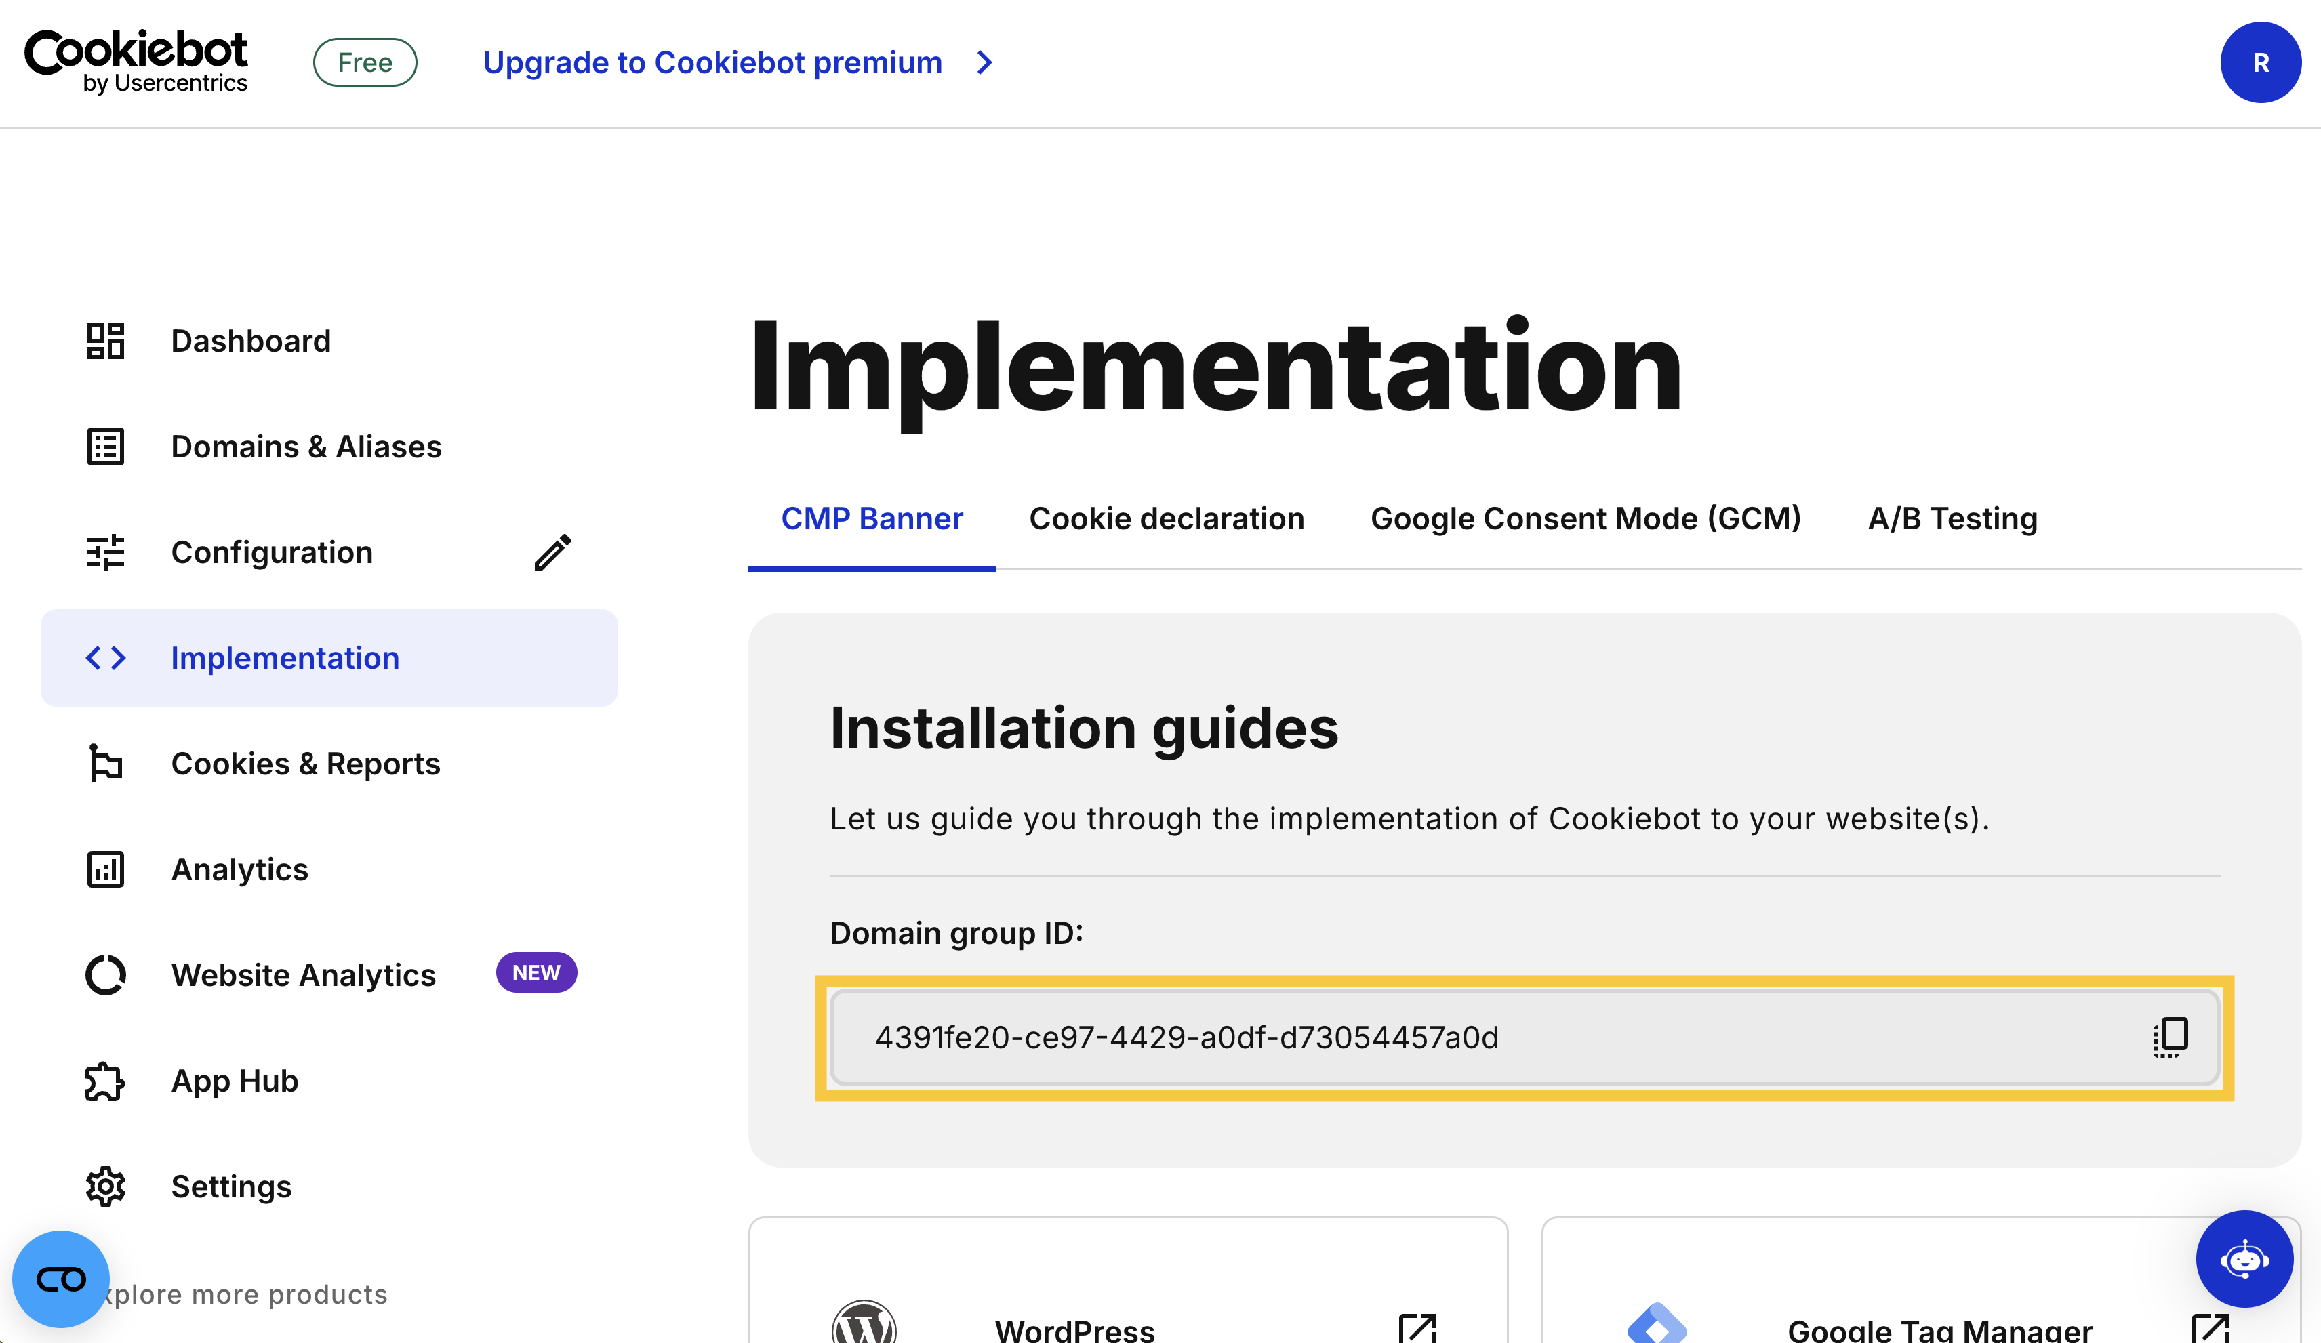Click the Analytics bar chart icon
This screenshot has height=1343, width=2321.
(x=106, y=869)
